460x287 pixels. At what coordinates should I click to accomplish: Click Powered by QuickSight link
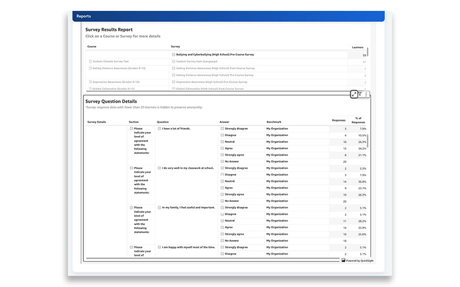coord(356,260)
